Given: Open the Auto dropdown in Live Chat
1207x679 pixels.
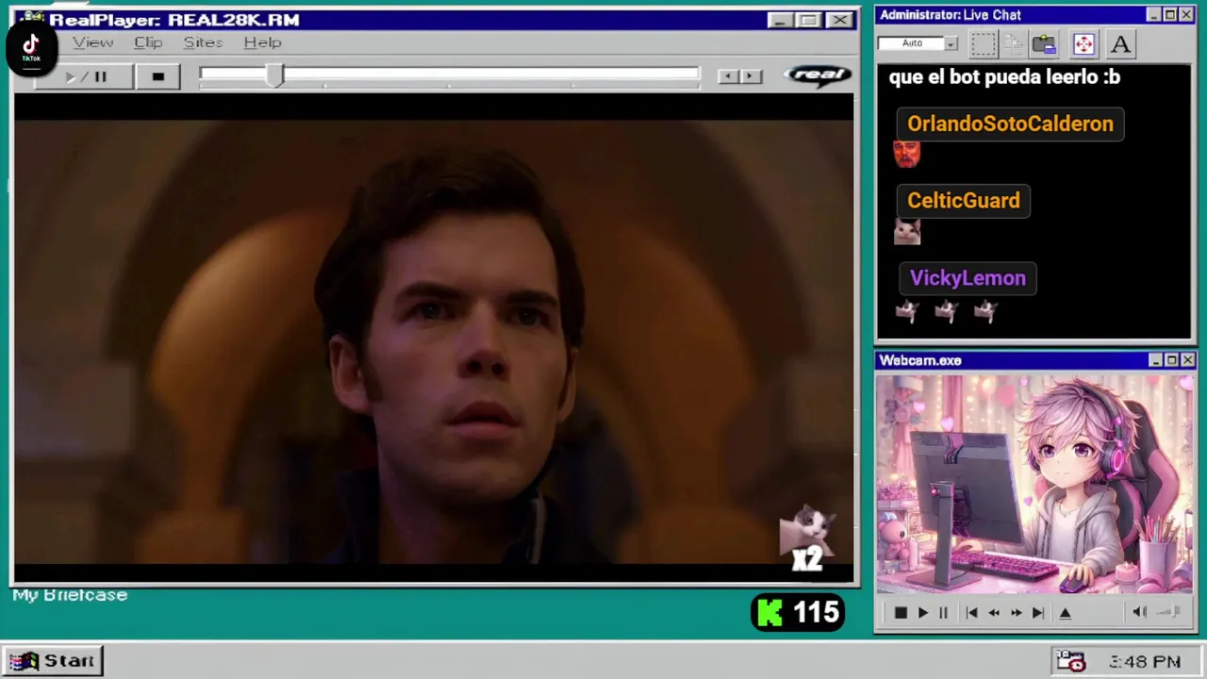Looking at the screenshot, I should pyautogui.click(x=951, y=43).
